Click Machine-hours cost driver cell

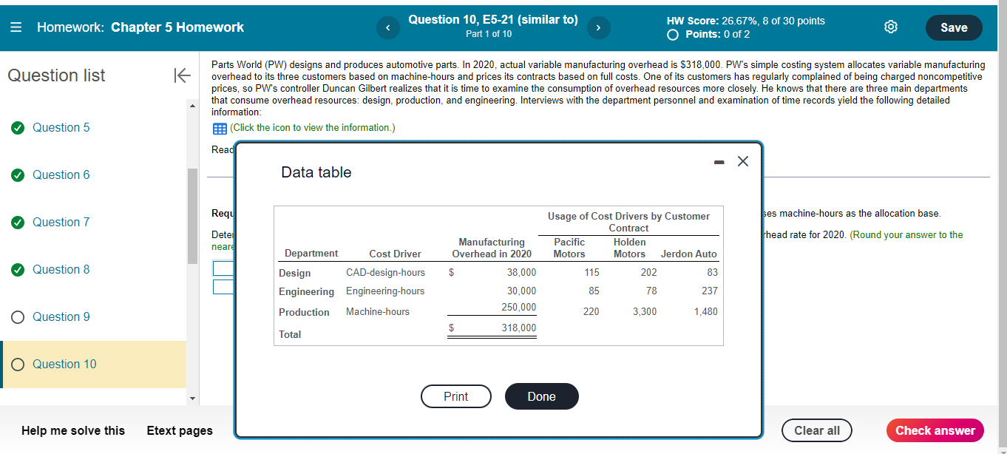tap(378, 312)
